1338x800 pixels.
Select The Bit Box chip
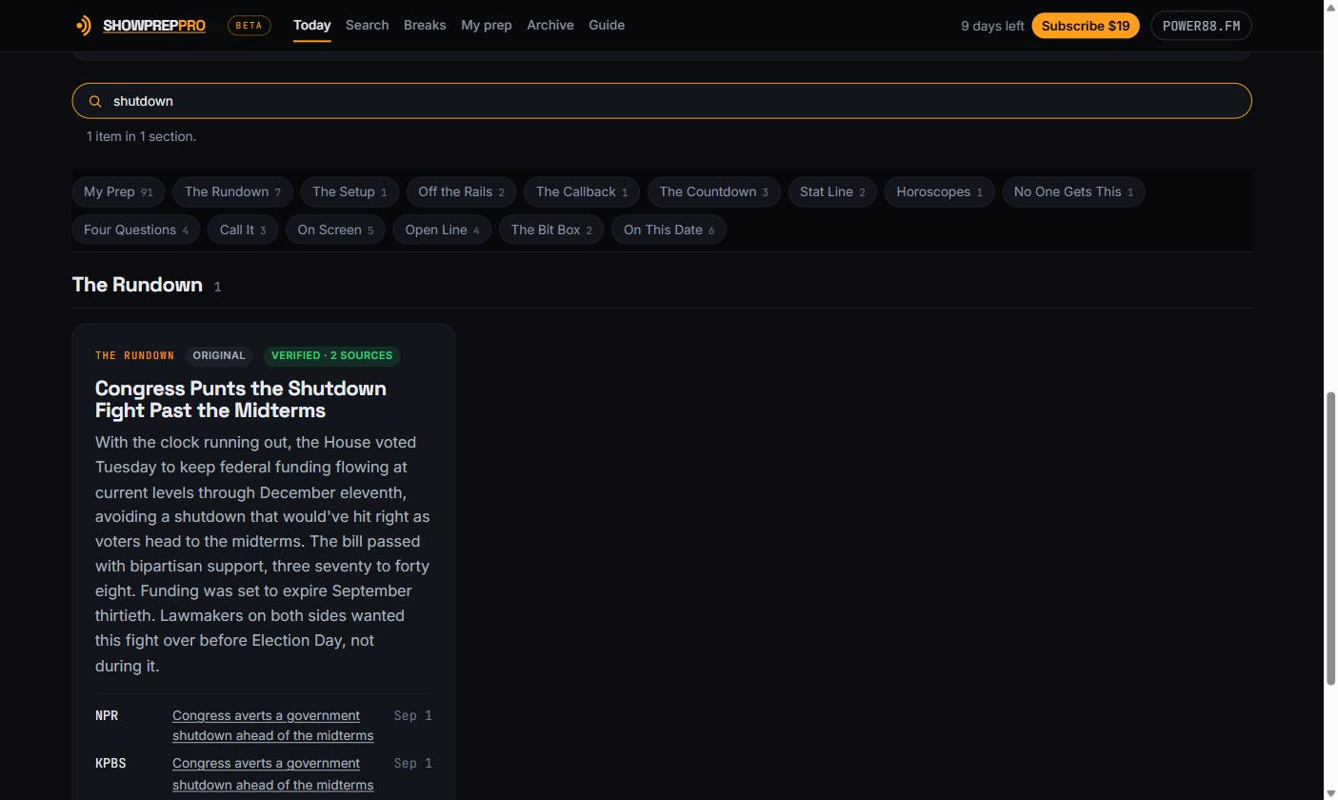(551, 230)
